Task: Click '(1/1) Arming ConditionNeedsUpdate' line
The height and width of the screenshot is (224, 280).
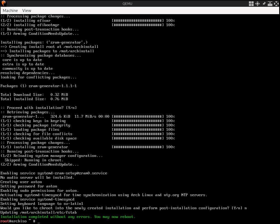Action: click(40, 34)
